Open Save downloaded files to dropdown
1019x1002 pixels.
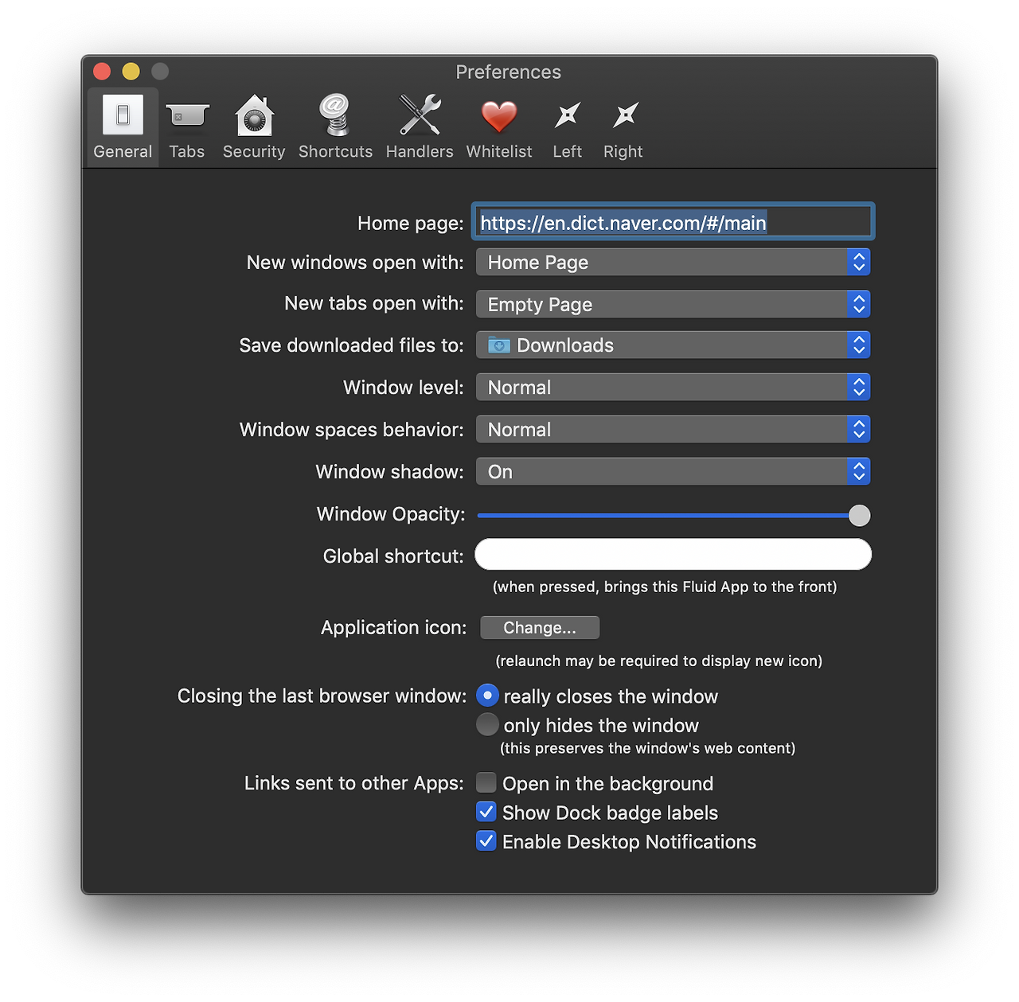(x=673, y=345)
